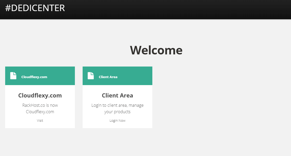Select the Cloudflexy.com green header label

click(34, 77)
